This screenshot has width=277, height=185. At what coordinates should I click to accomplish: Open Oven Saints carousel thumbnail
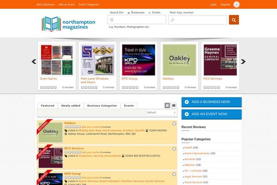click(57, 60)
